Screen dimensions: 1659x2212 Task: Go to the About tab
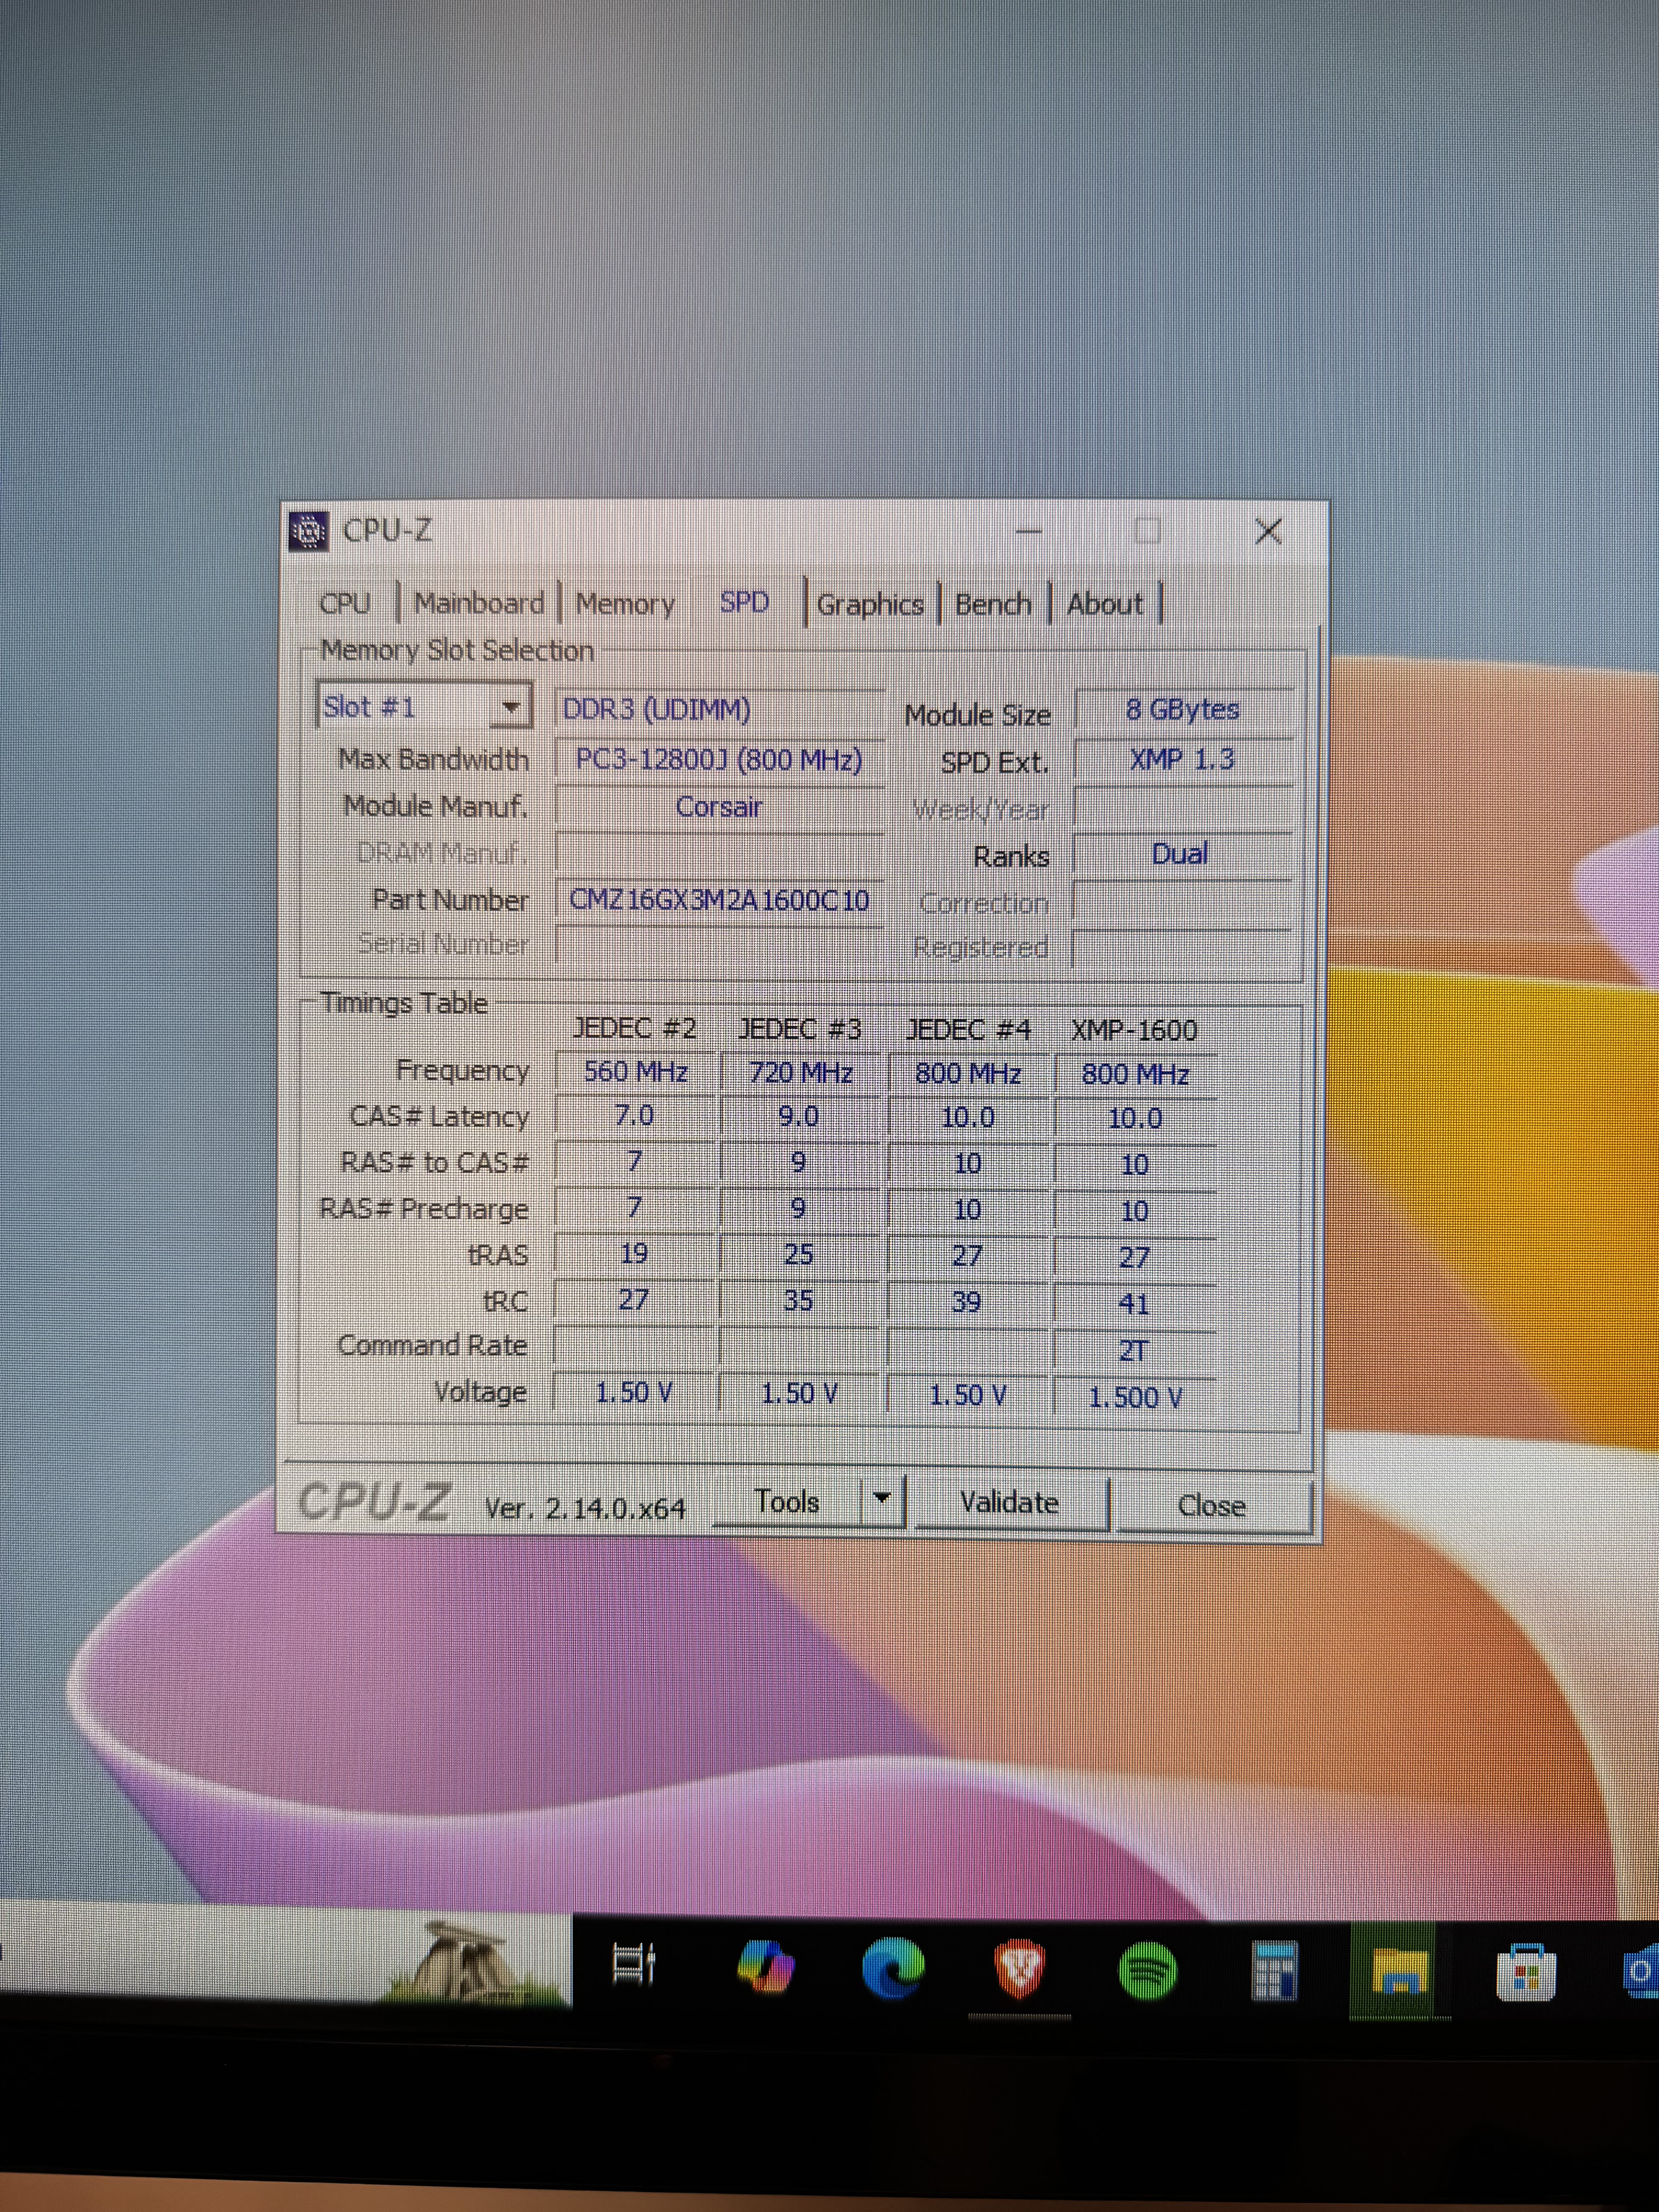coord(1104,605)
